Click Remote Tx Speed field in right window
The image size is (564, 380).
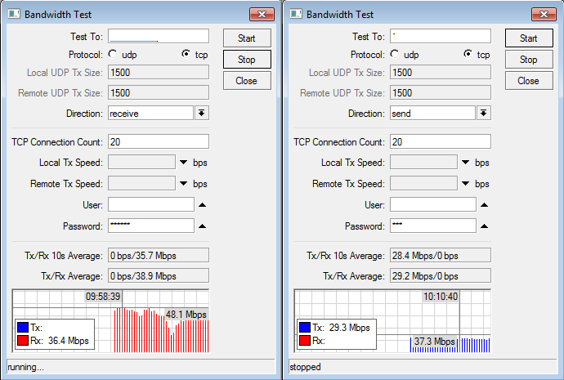(424, 183)
